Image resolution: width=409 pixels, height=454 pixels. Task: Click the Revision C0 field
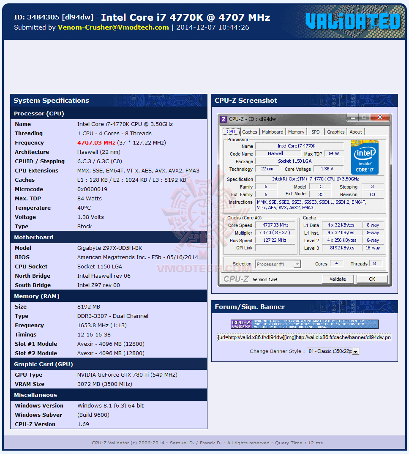click(x=373, y=194)
